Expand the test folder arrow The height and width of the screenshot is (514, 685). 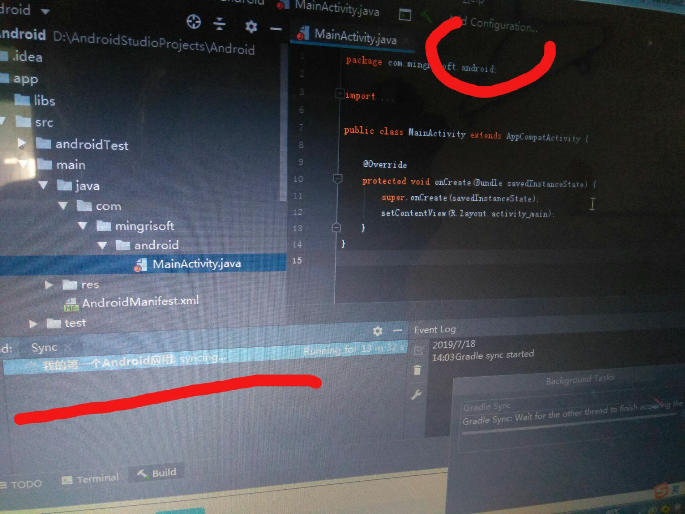point(33,323)
